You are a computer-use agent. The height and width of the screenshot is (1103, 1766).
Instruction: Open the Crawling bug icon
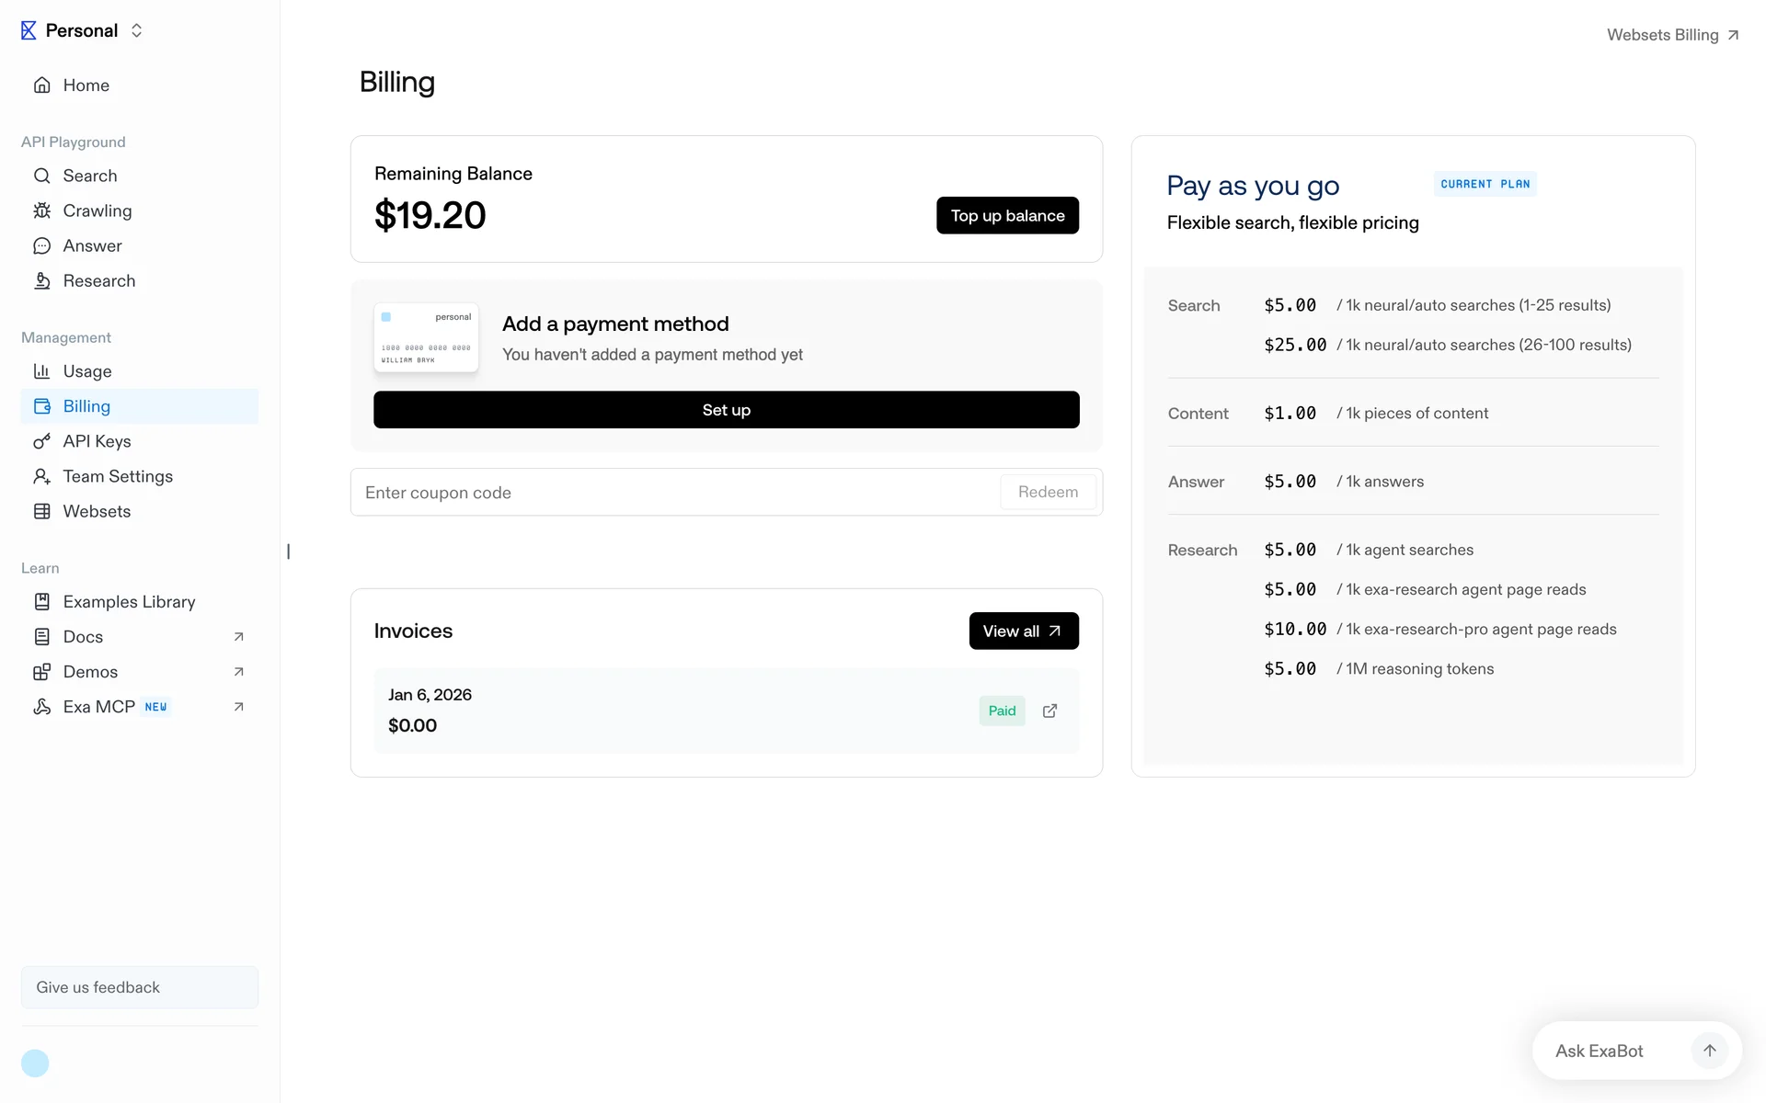(x=42, y=210)
